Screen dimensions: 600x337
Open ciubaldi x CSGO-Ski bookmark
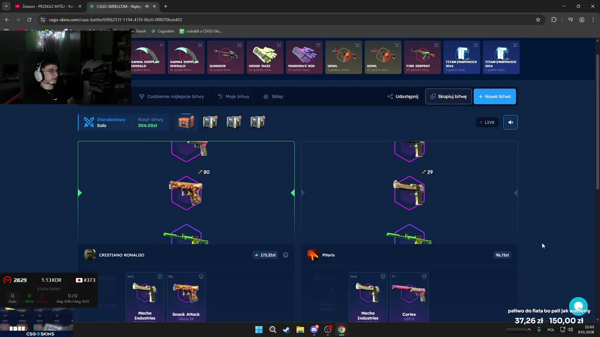[201, 31]
